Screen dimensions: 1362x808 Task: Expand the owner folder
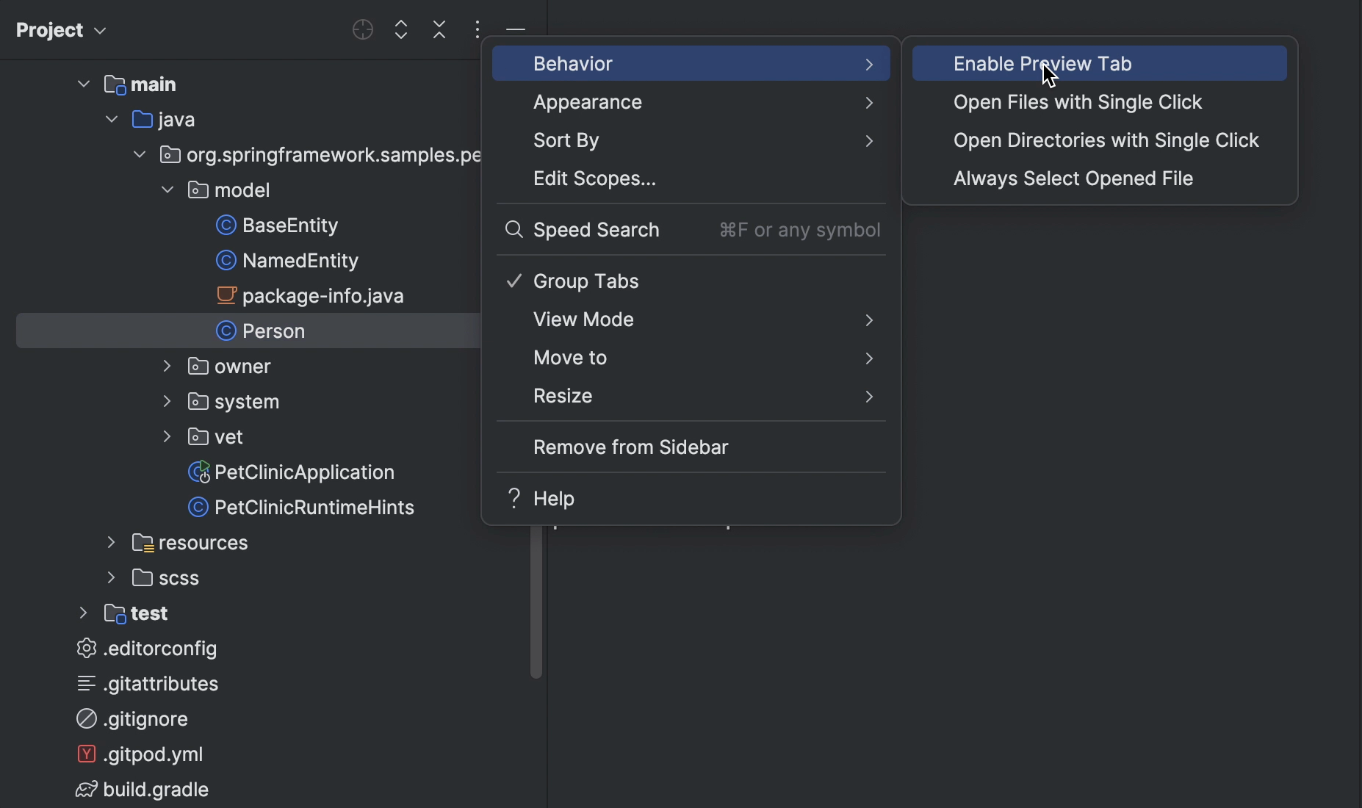(167, 366)
